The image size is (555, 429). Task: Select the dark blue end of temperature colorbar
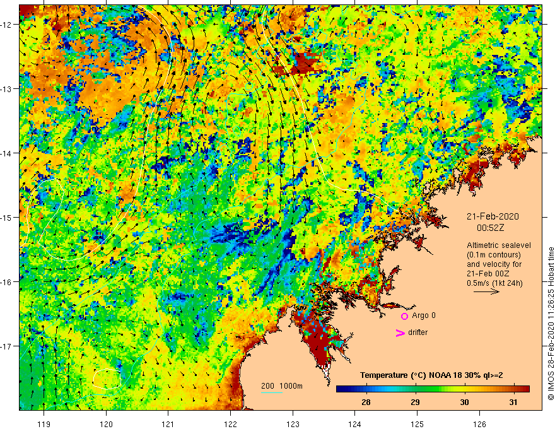341,389
